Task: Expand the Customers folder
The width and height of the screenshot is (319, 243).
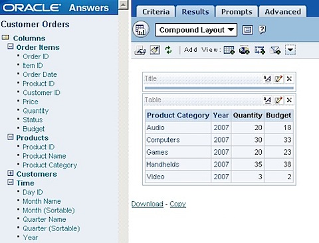Action: point(10,173)
